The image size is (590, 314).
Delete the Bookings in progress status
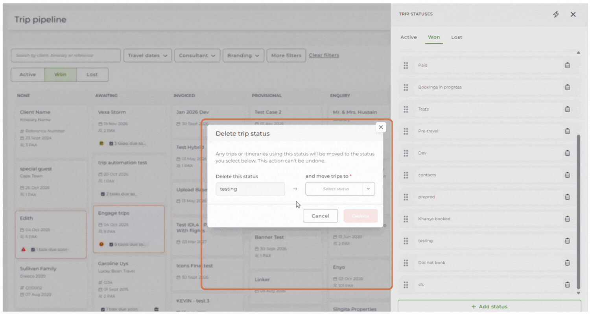click(567, 88)
